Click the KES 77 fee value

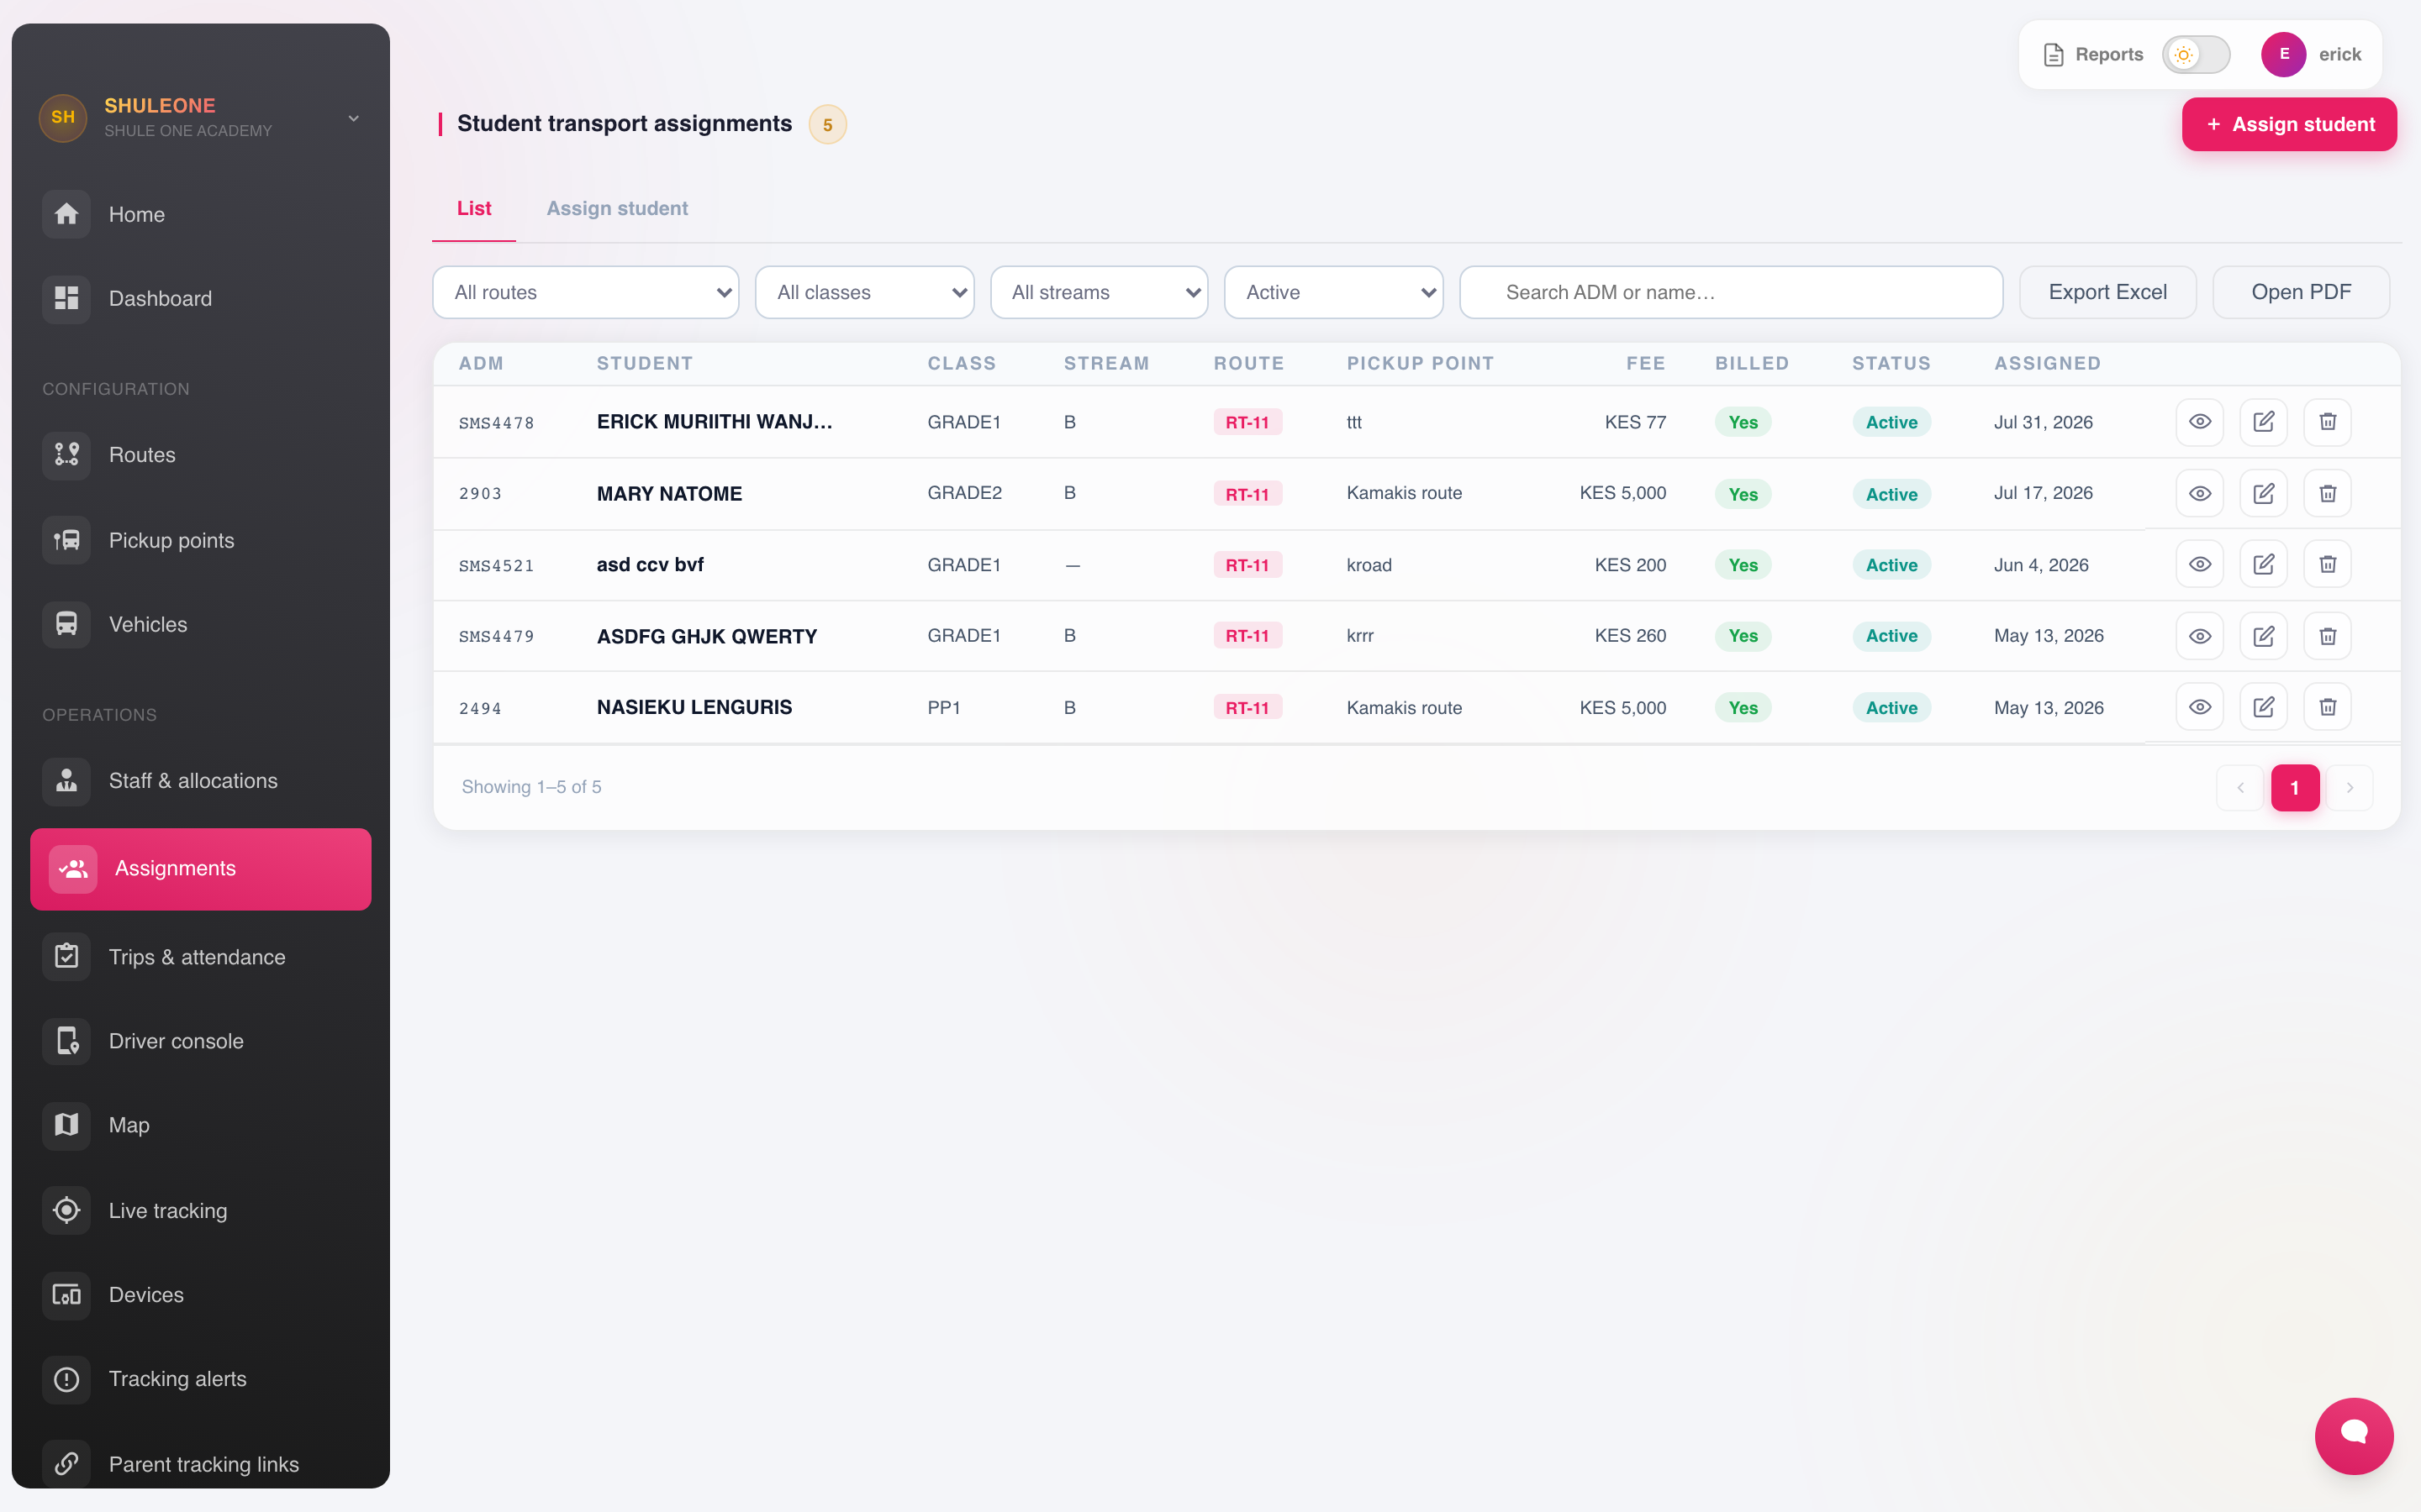1636,422
